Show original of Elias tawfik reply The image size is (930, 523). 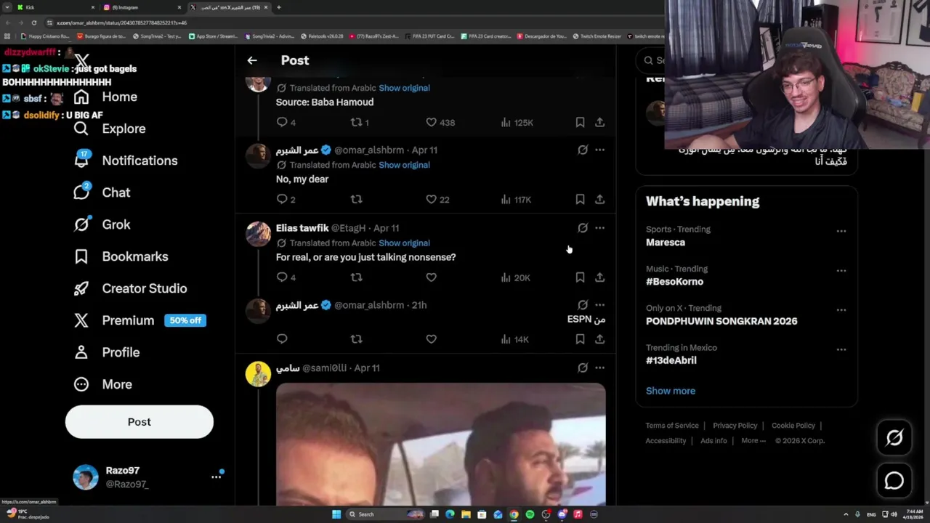404,243
